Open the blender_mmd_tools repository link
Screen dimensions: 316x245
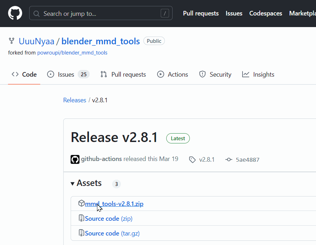click(x=101, y=41)
